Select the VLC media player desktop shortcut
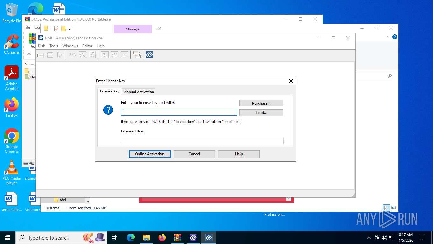The height and width of the screenshot is (244, 433). (x=12, y=172)
